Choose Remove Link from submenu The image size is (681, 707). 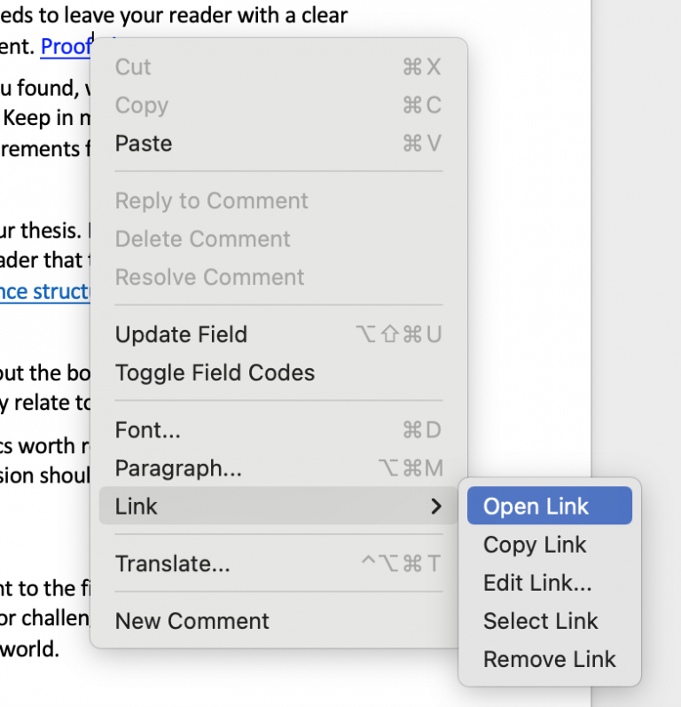tap(549, 659)
